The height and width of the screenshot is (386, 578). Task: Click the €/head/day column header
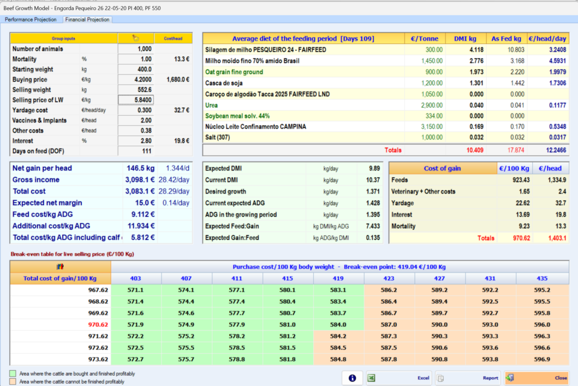click(548, 38)
